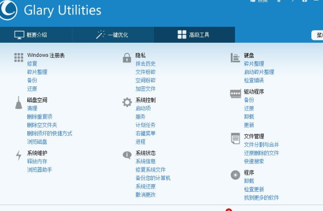
Task: Click the 文件管理 document icon
Action: 236,138
